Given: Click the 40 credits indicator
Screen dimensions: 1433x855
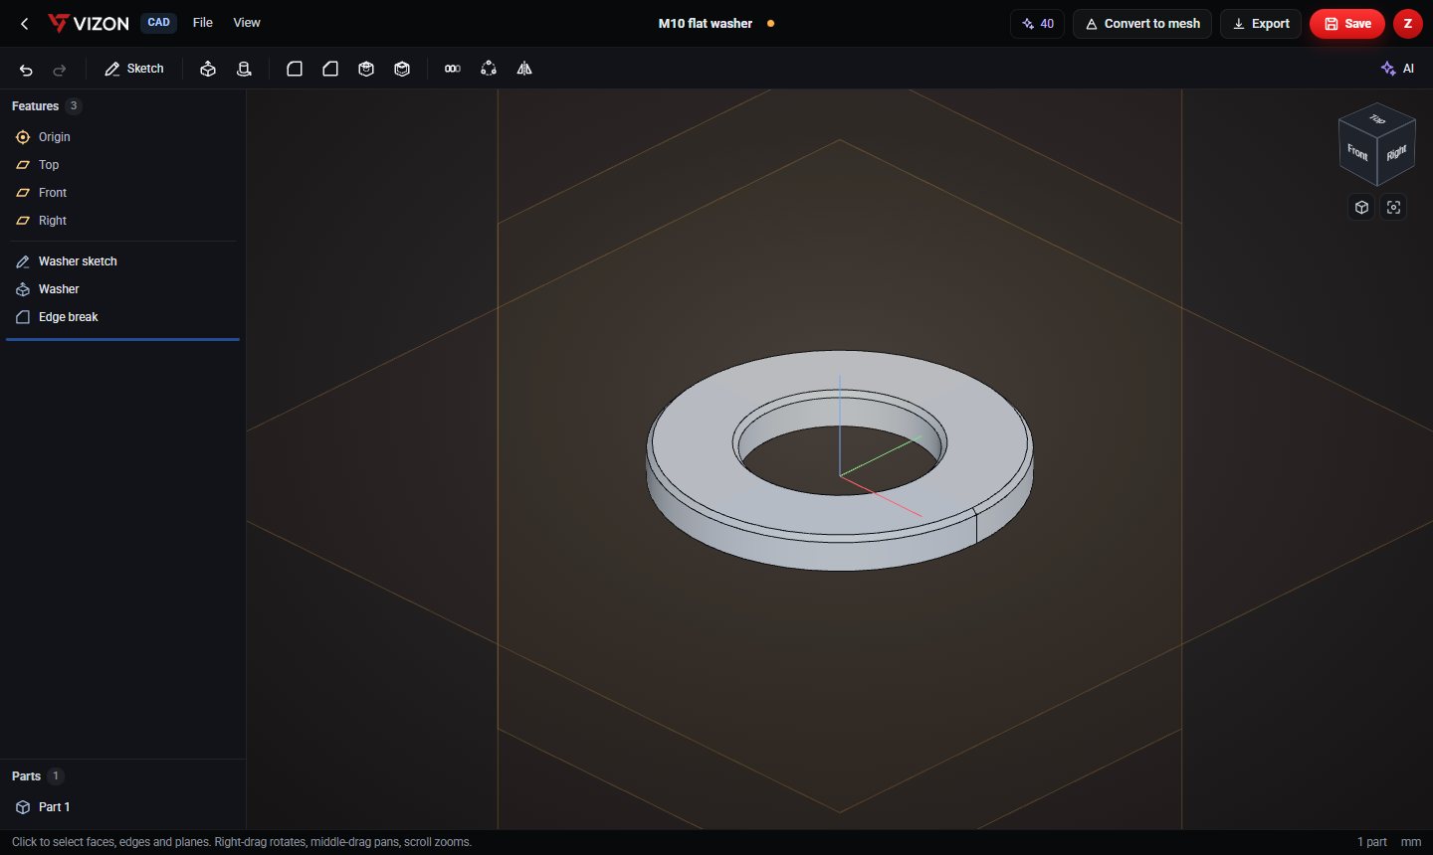Looking at the screenshot, I should [x=1037, y=24].
